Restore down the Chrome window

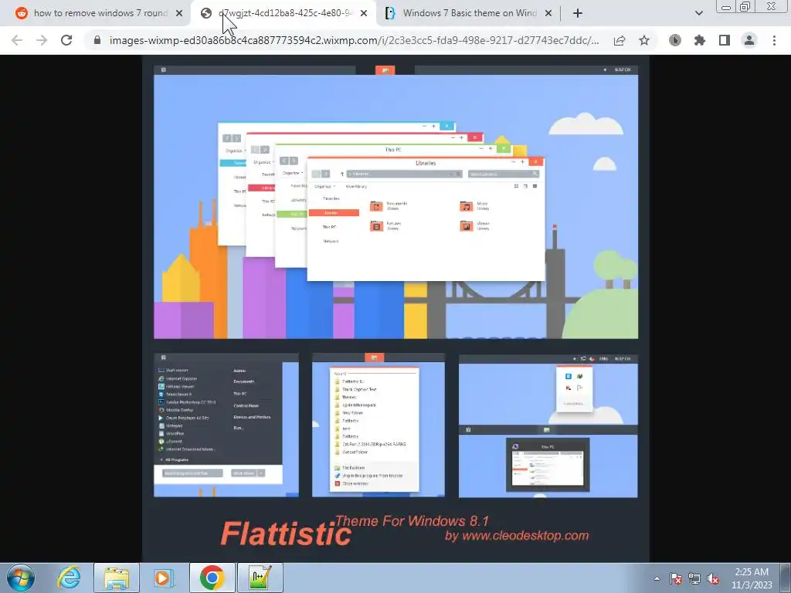coord(745,7)
